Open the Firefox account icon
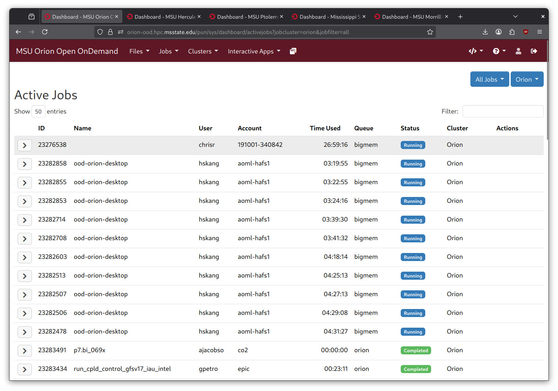The width and height of the screenshot is (558, 391). [499, 32]
